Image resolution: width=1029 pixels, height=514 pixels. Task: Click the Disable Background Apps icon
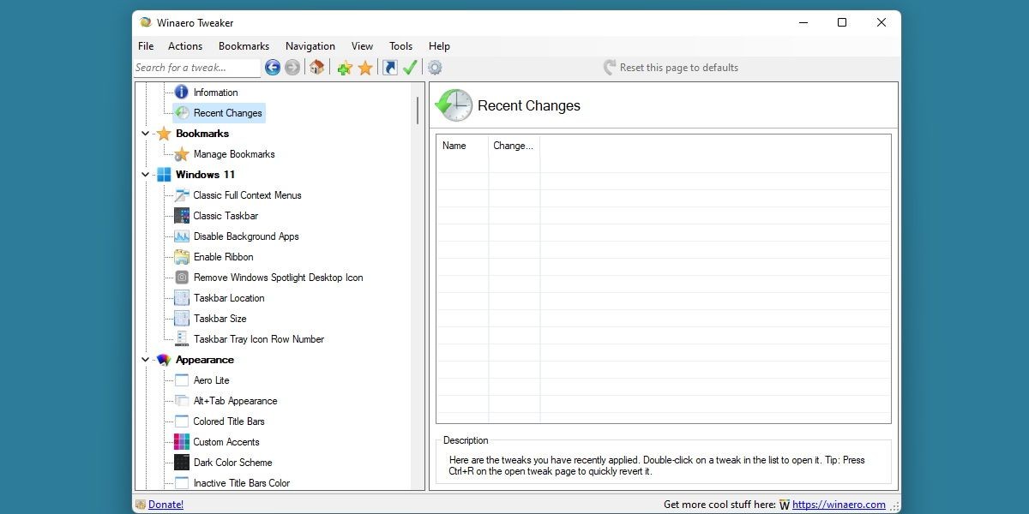[x=182, y=236]
